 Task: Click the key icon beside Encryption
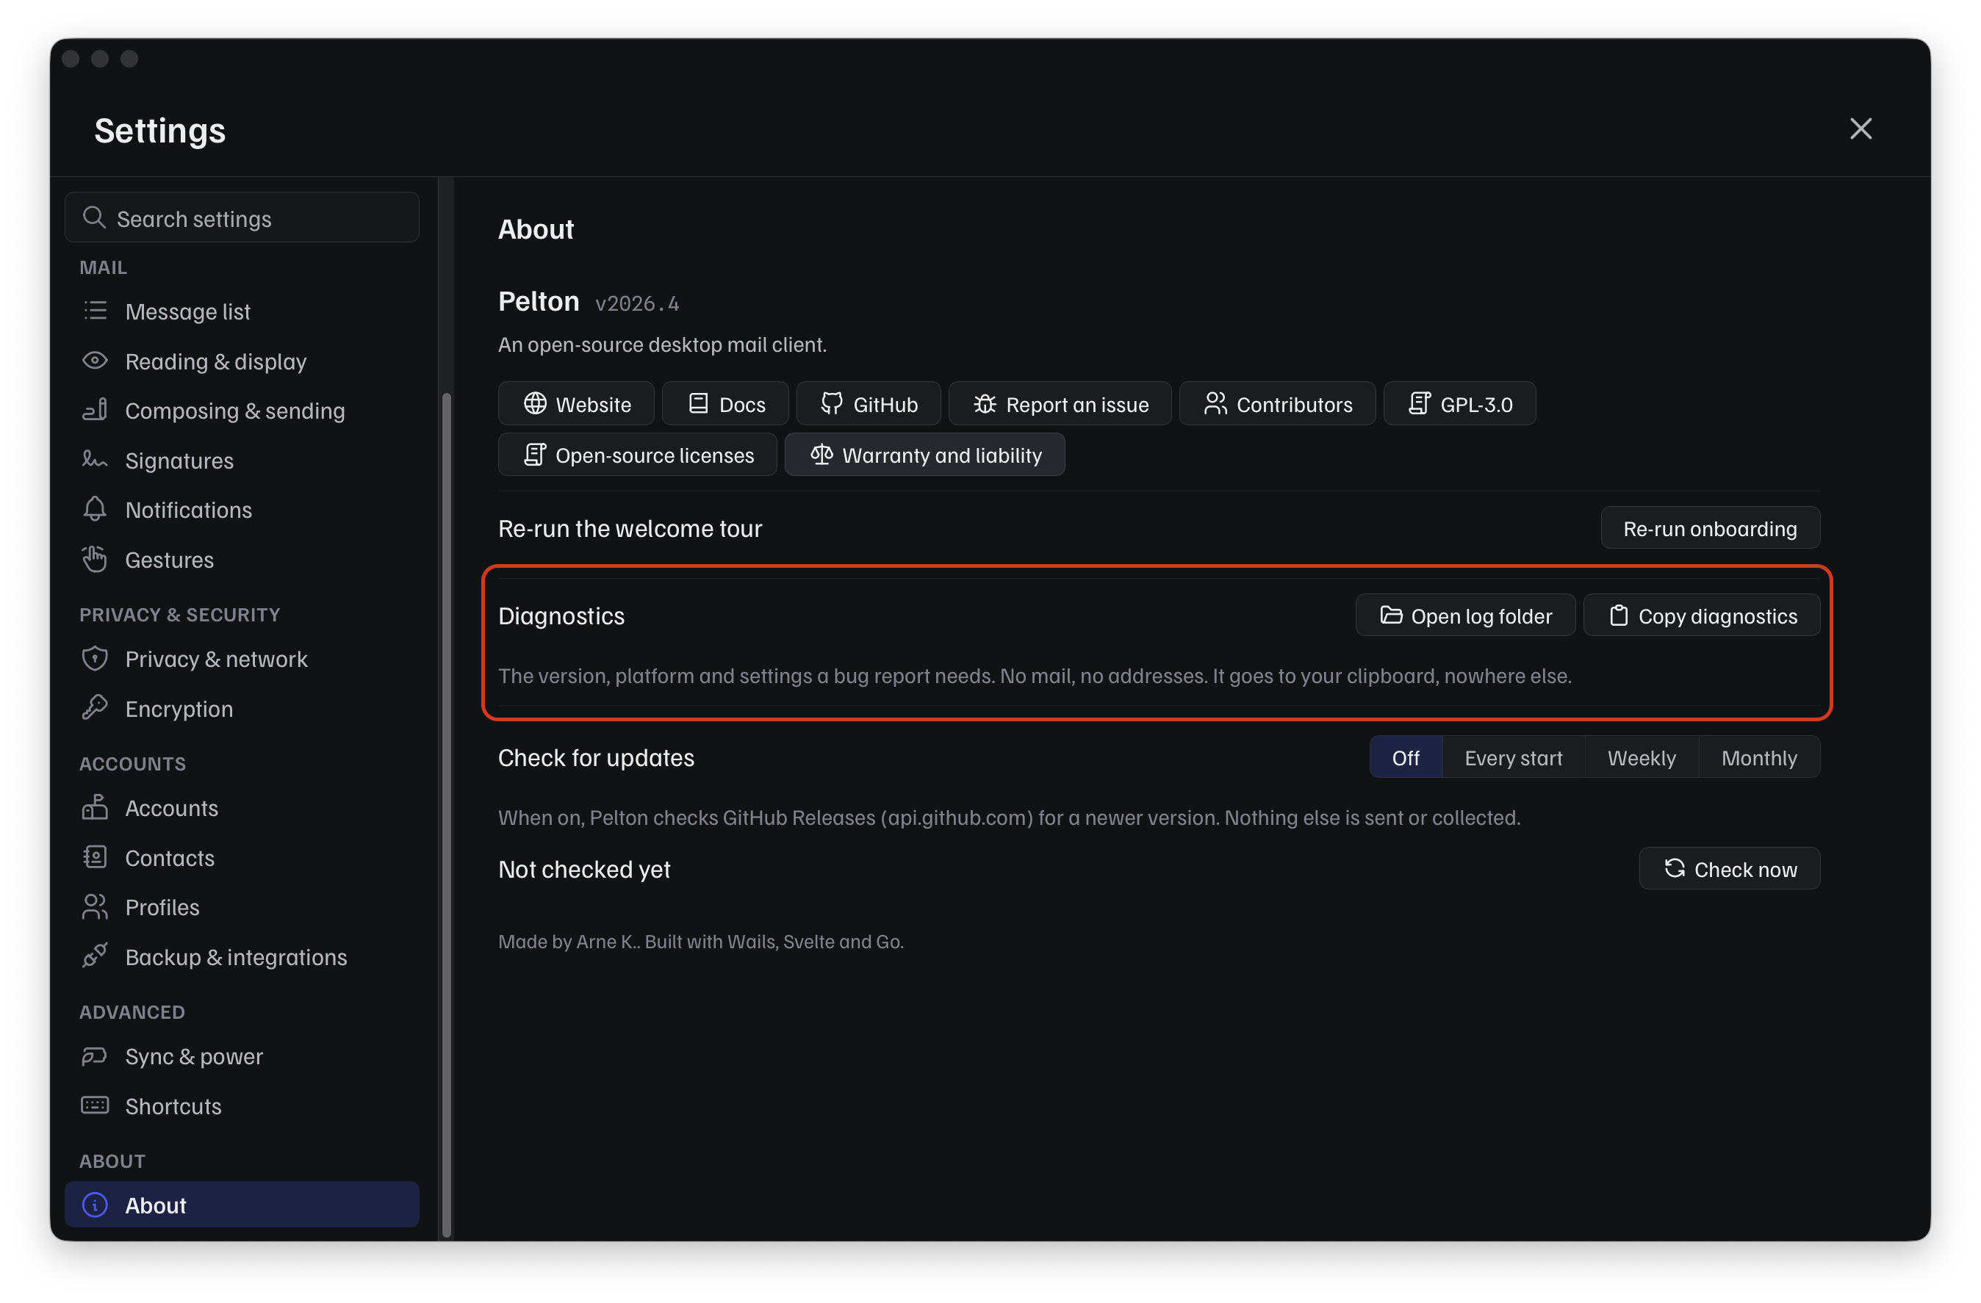click(x=95, y=708)
